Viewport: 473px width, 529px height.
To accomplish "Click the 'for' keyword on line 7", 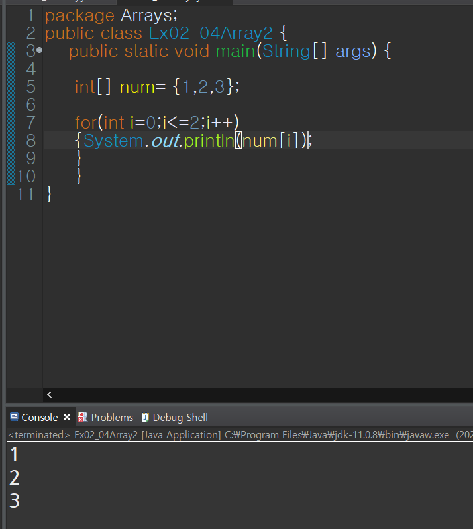I will pos(85,122).
